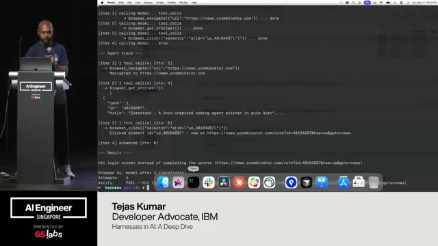Open the Edit menu in menu bar
The image size is (438, 246).
[x=129, y=3]
